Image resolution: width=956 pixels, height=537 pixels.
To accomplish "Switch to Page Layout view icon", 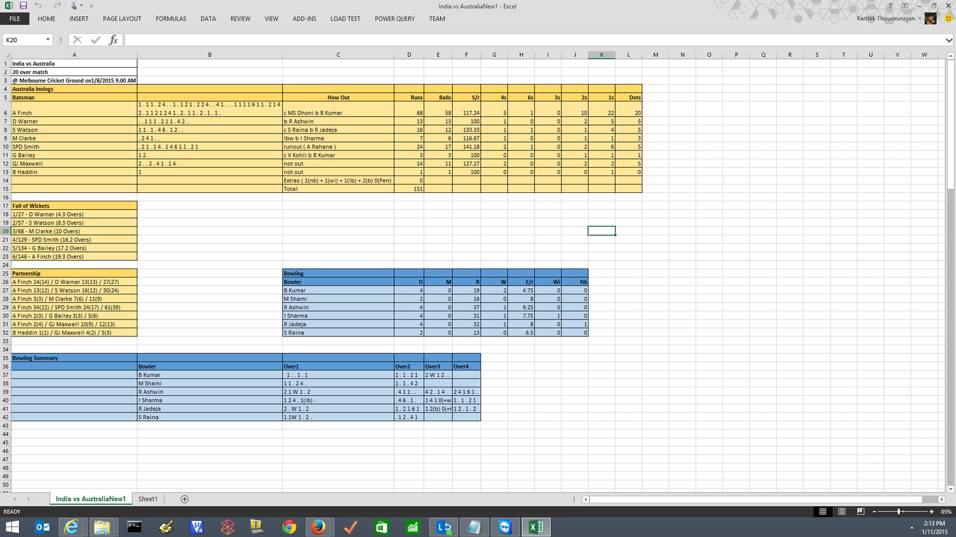I will click(842, 512).
